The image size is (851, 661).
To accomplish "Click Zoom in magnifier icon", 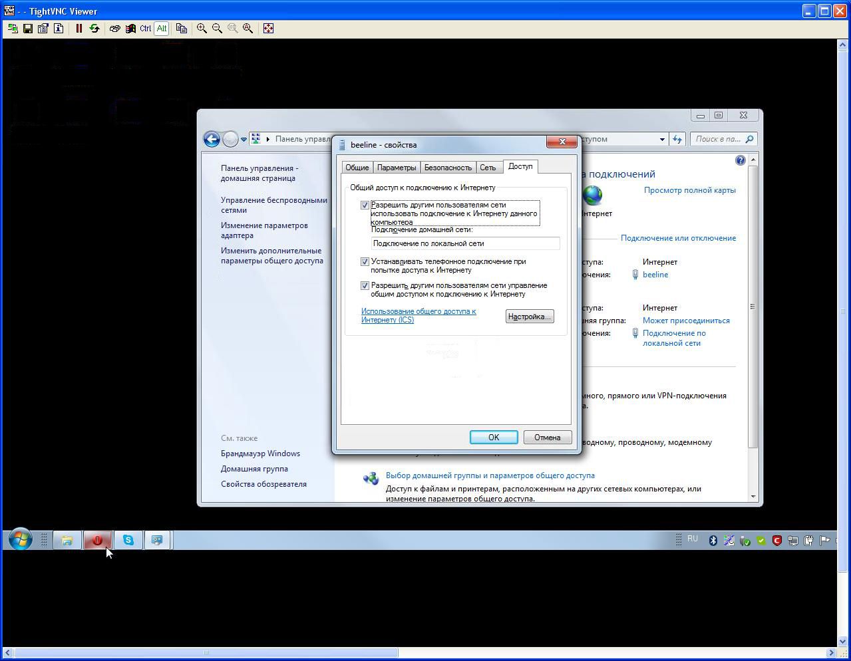I will pos(202,29).
